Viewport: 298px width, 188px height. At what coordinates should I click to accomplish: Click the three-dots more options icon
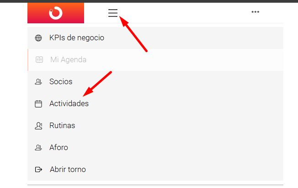[x=255, y=12]
